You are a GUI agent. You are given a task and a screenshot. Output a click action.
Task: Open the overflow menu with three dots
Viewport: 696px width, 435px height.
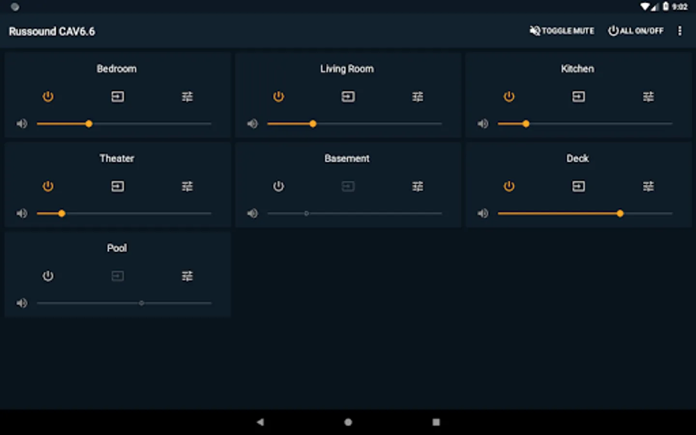tap(680, 31)
